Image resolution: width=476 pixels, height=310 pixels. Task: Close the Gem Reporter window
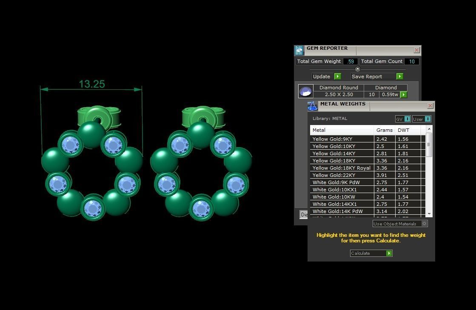pos(417,50)
